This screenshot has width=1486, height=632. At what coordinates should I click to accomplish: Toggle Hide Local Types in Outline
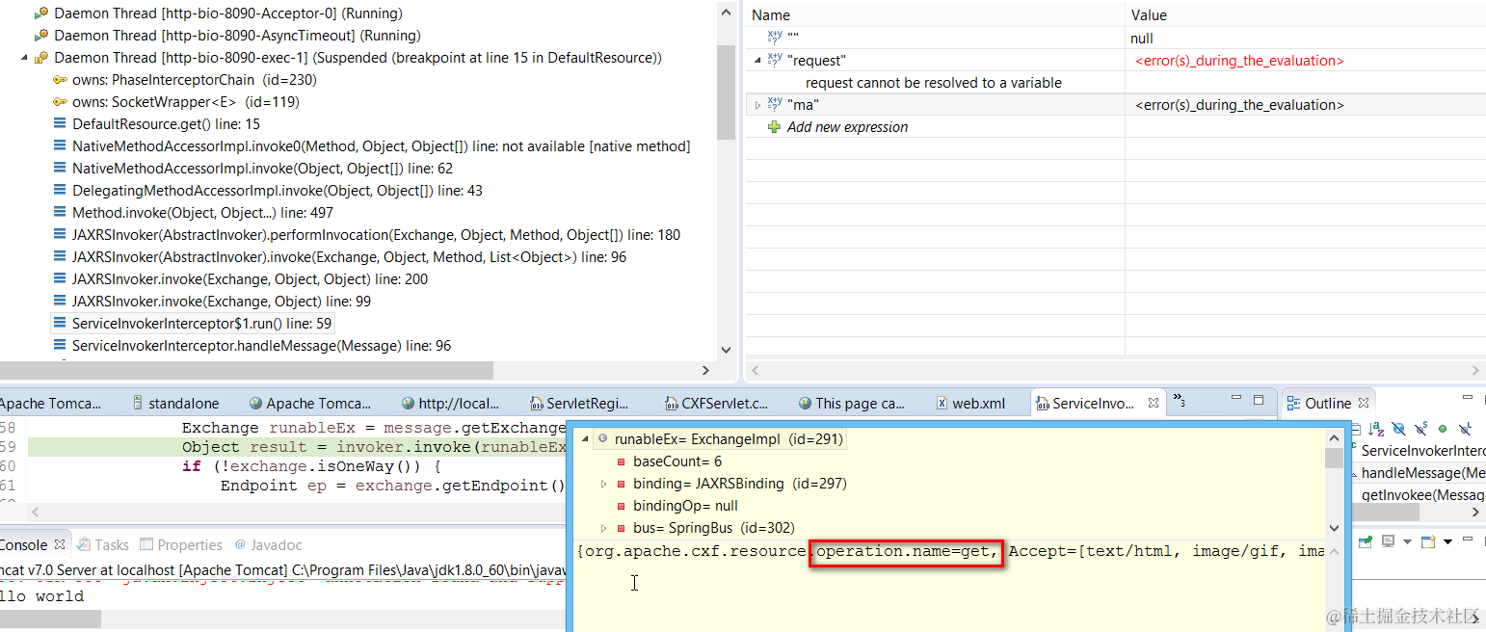click(x=1465, y=429)
